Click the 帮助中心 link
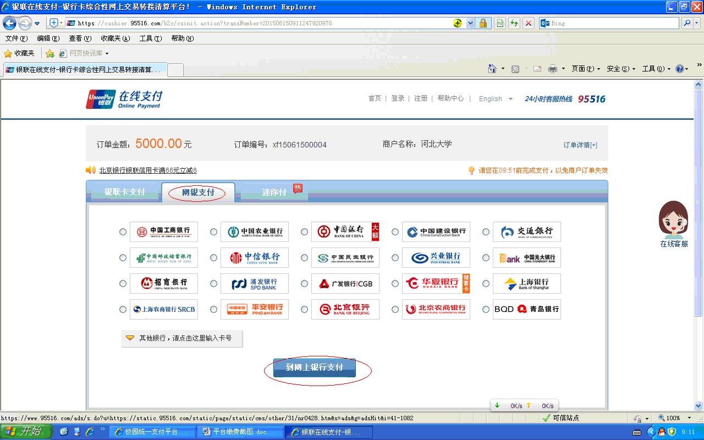Screen dimensions: 704x440 tap(450, 98)
